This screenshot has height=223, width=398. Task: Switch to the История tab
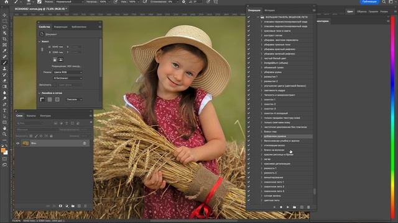[x=269, y=11]
